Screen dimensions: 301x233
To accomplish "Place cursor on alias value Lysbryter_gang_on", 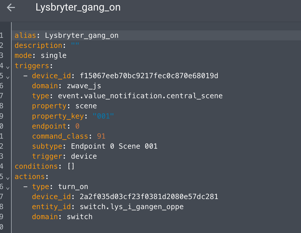I will click(82, 36).
